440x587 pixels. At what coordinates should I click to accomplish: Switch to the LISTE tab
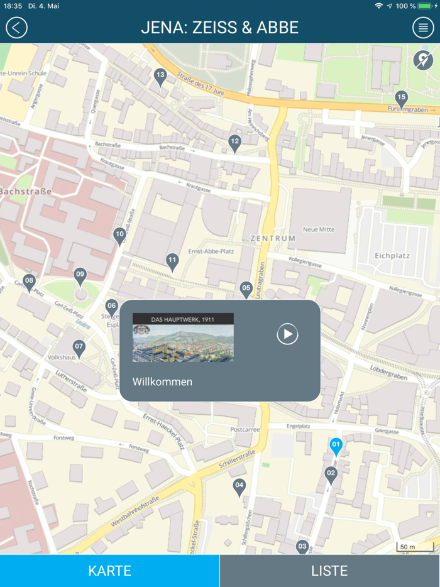pos(330,571)
